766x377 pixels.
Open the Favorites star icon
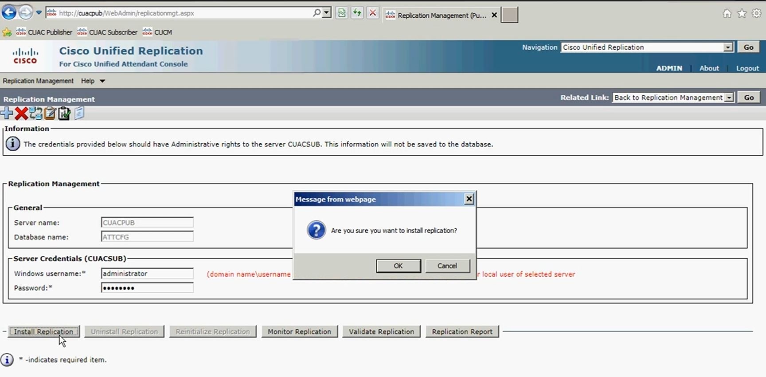pos(742,14)
